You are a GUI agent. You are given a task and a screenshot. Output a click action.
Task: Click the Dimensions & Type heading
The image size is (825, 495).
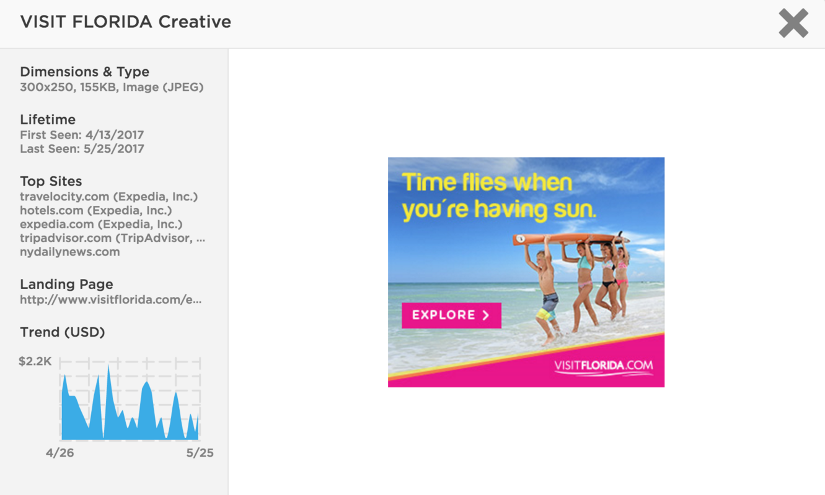[84, 72]
